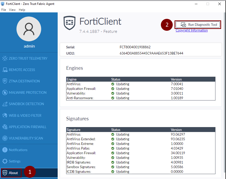Click Vulnerability signature version 1.00935
Image resolution: width=226 pixels, height=179 pixels.
177,158
